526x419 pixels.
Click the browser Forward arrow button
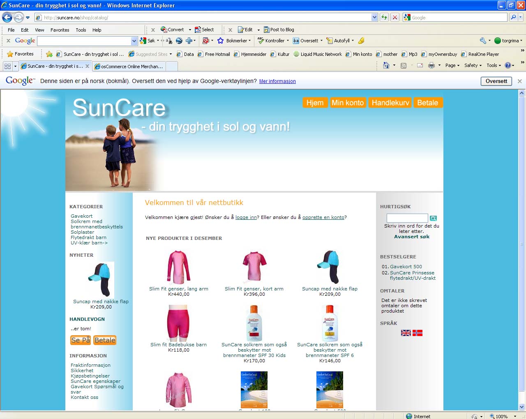(18, 17)
